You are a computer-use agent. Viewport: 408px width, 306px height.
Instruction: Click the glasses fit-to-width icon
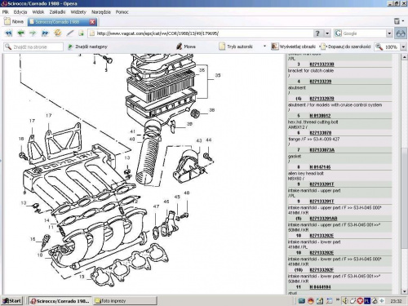click(401, 33)
